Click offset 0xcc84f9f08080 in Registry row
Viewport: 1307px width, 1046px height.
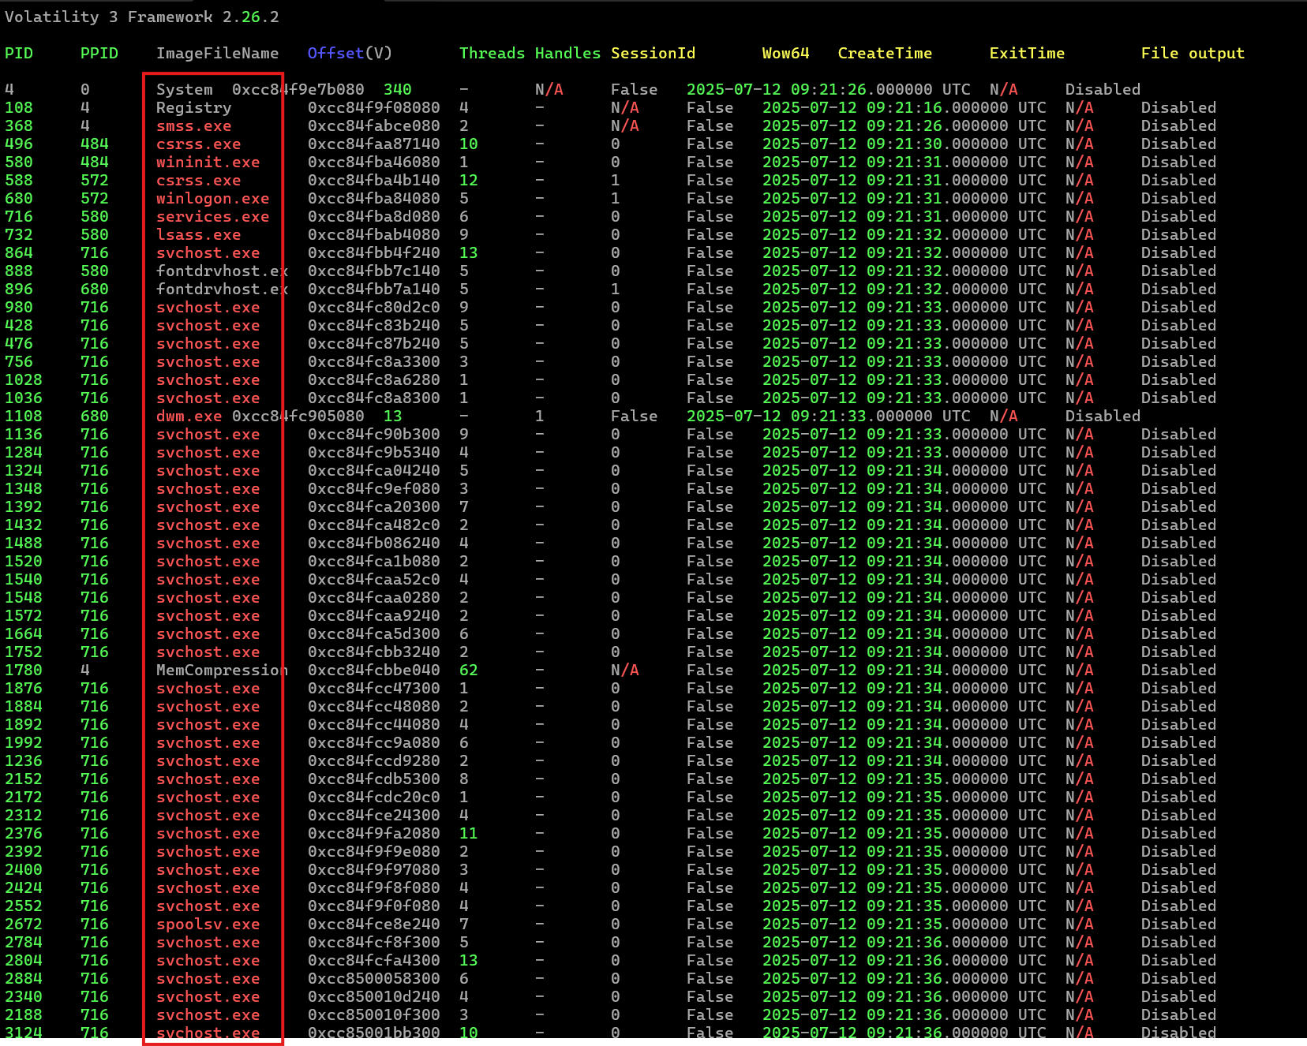tap(373, 107)
